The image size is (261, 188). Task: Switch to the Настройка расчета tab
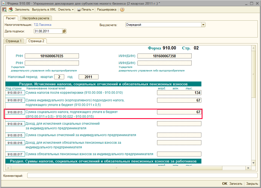point(36,18)
